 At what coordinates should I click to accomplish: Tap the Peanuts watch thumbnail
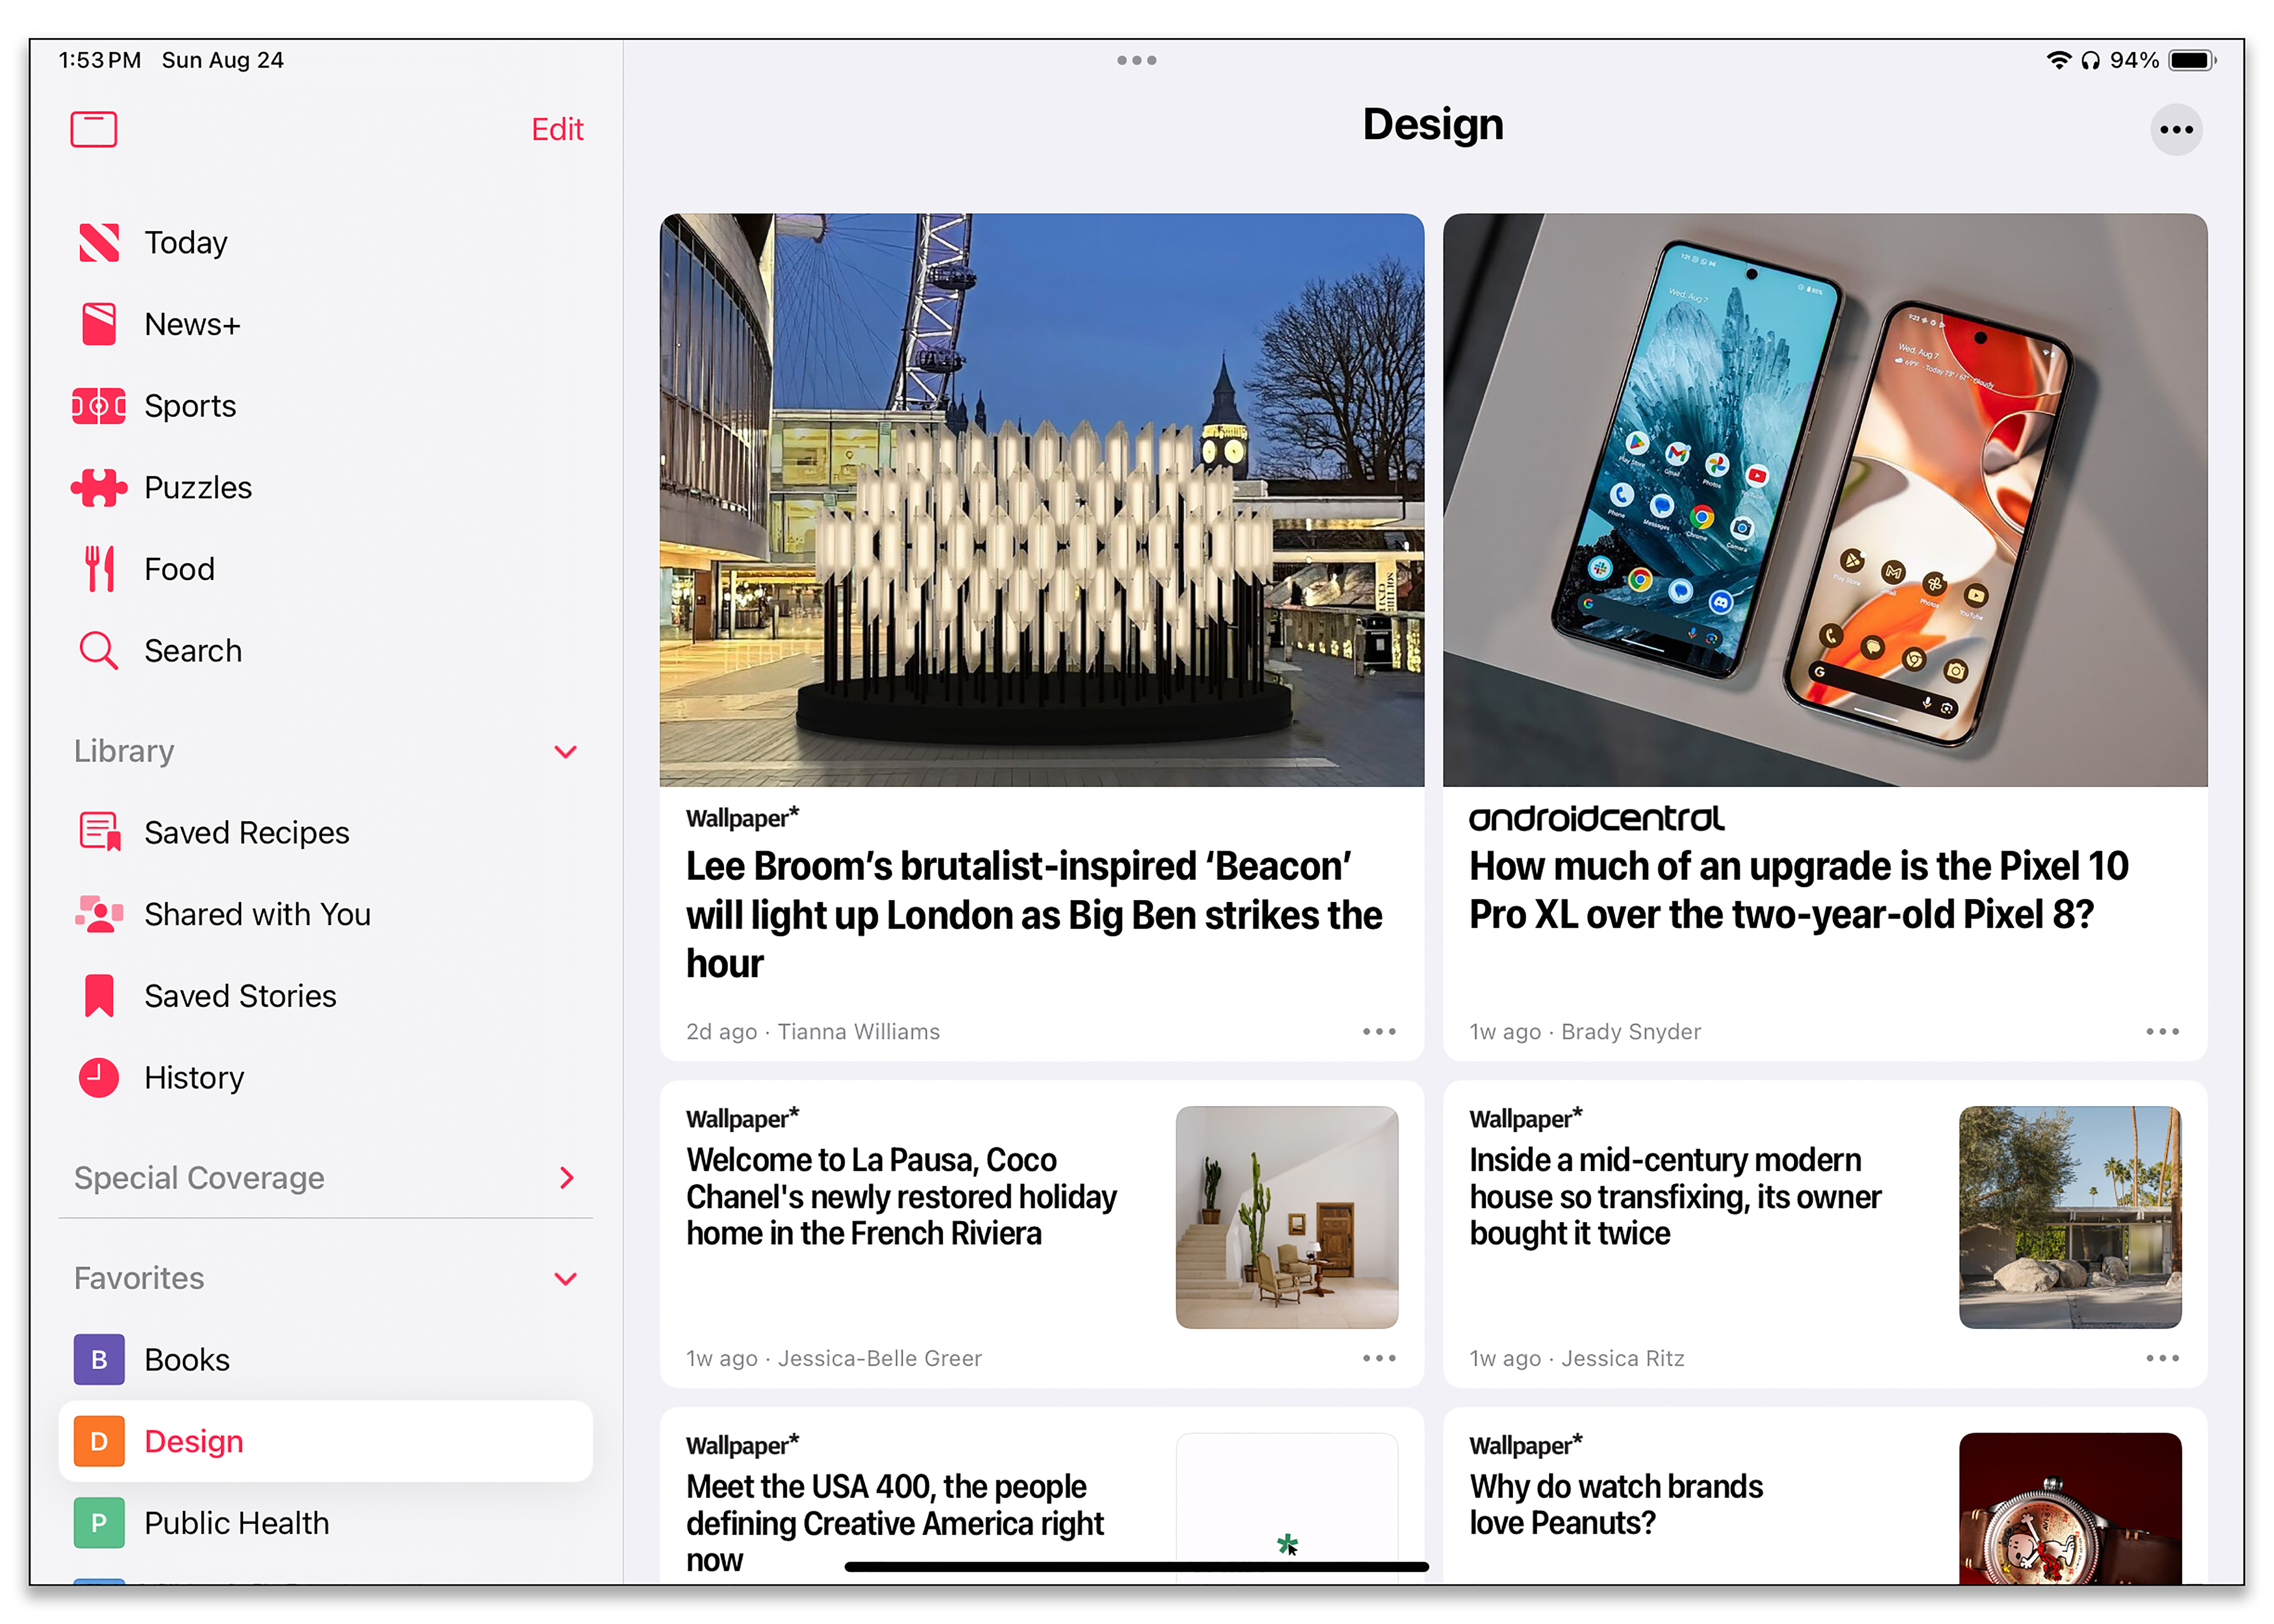pos(2070,1508)
